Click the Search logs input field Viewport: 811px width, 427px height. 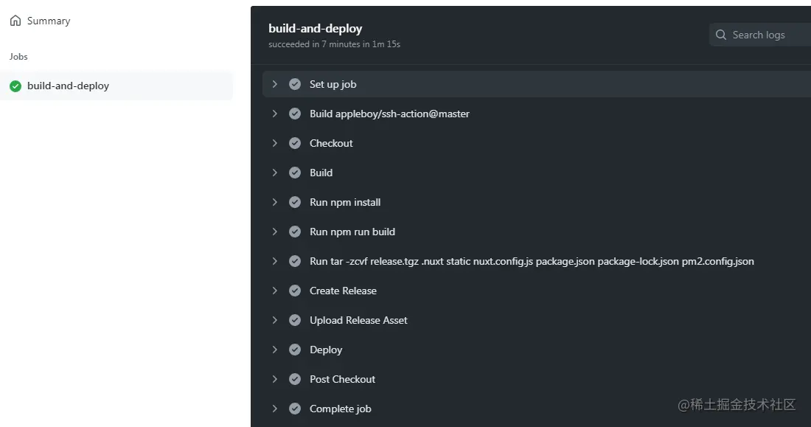(x=767, y=35)
